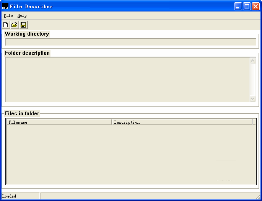Click the Save floppy disk icon
This screenshot has height=201, width=262.
pos(23,25)
